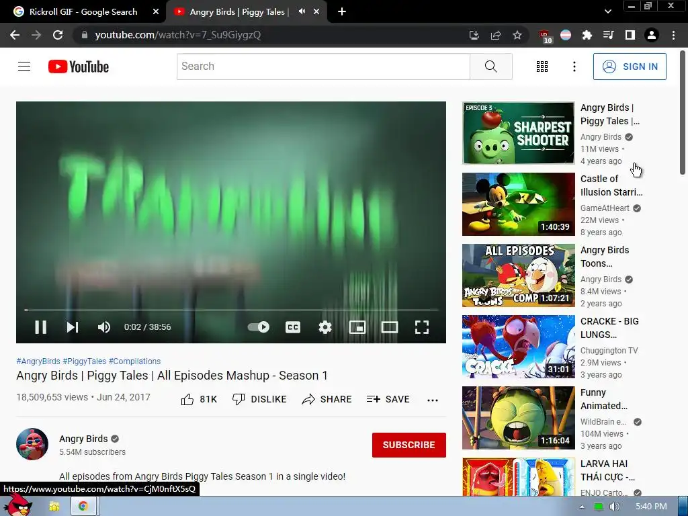The height and width of the screenshot is (516, 688).
Task: Open Sharpest Shooter episode thumbnail
Action: coord(518,133)
